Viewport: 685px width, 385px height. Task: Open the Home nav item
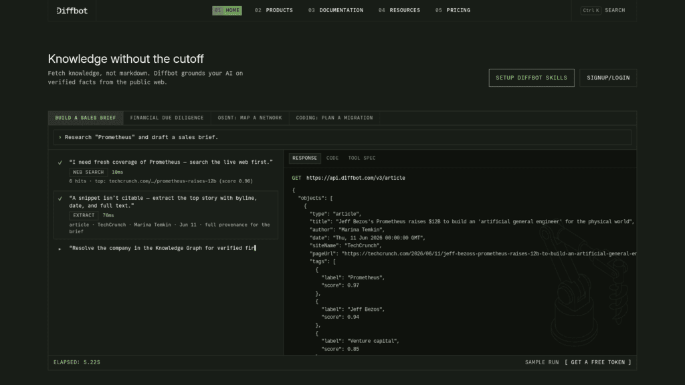pos(227,11)
